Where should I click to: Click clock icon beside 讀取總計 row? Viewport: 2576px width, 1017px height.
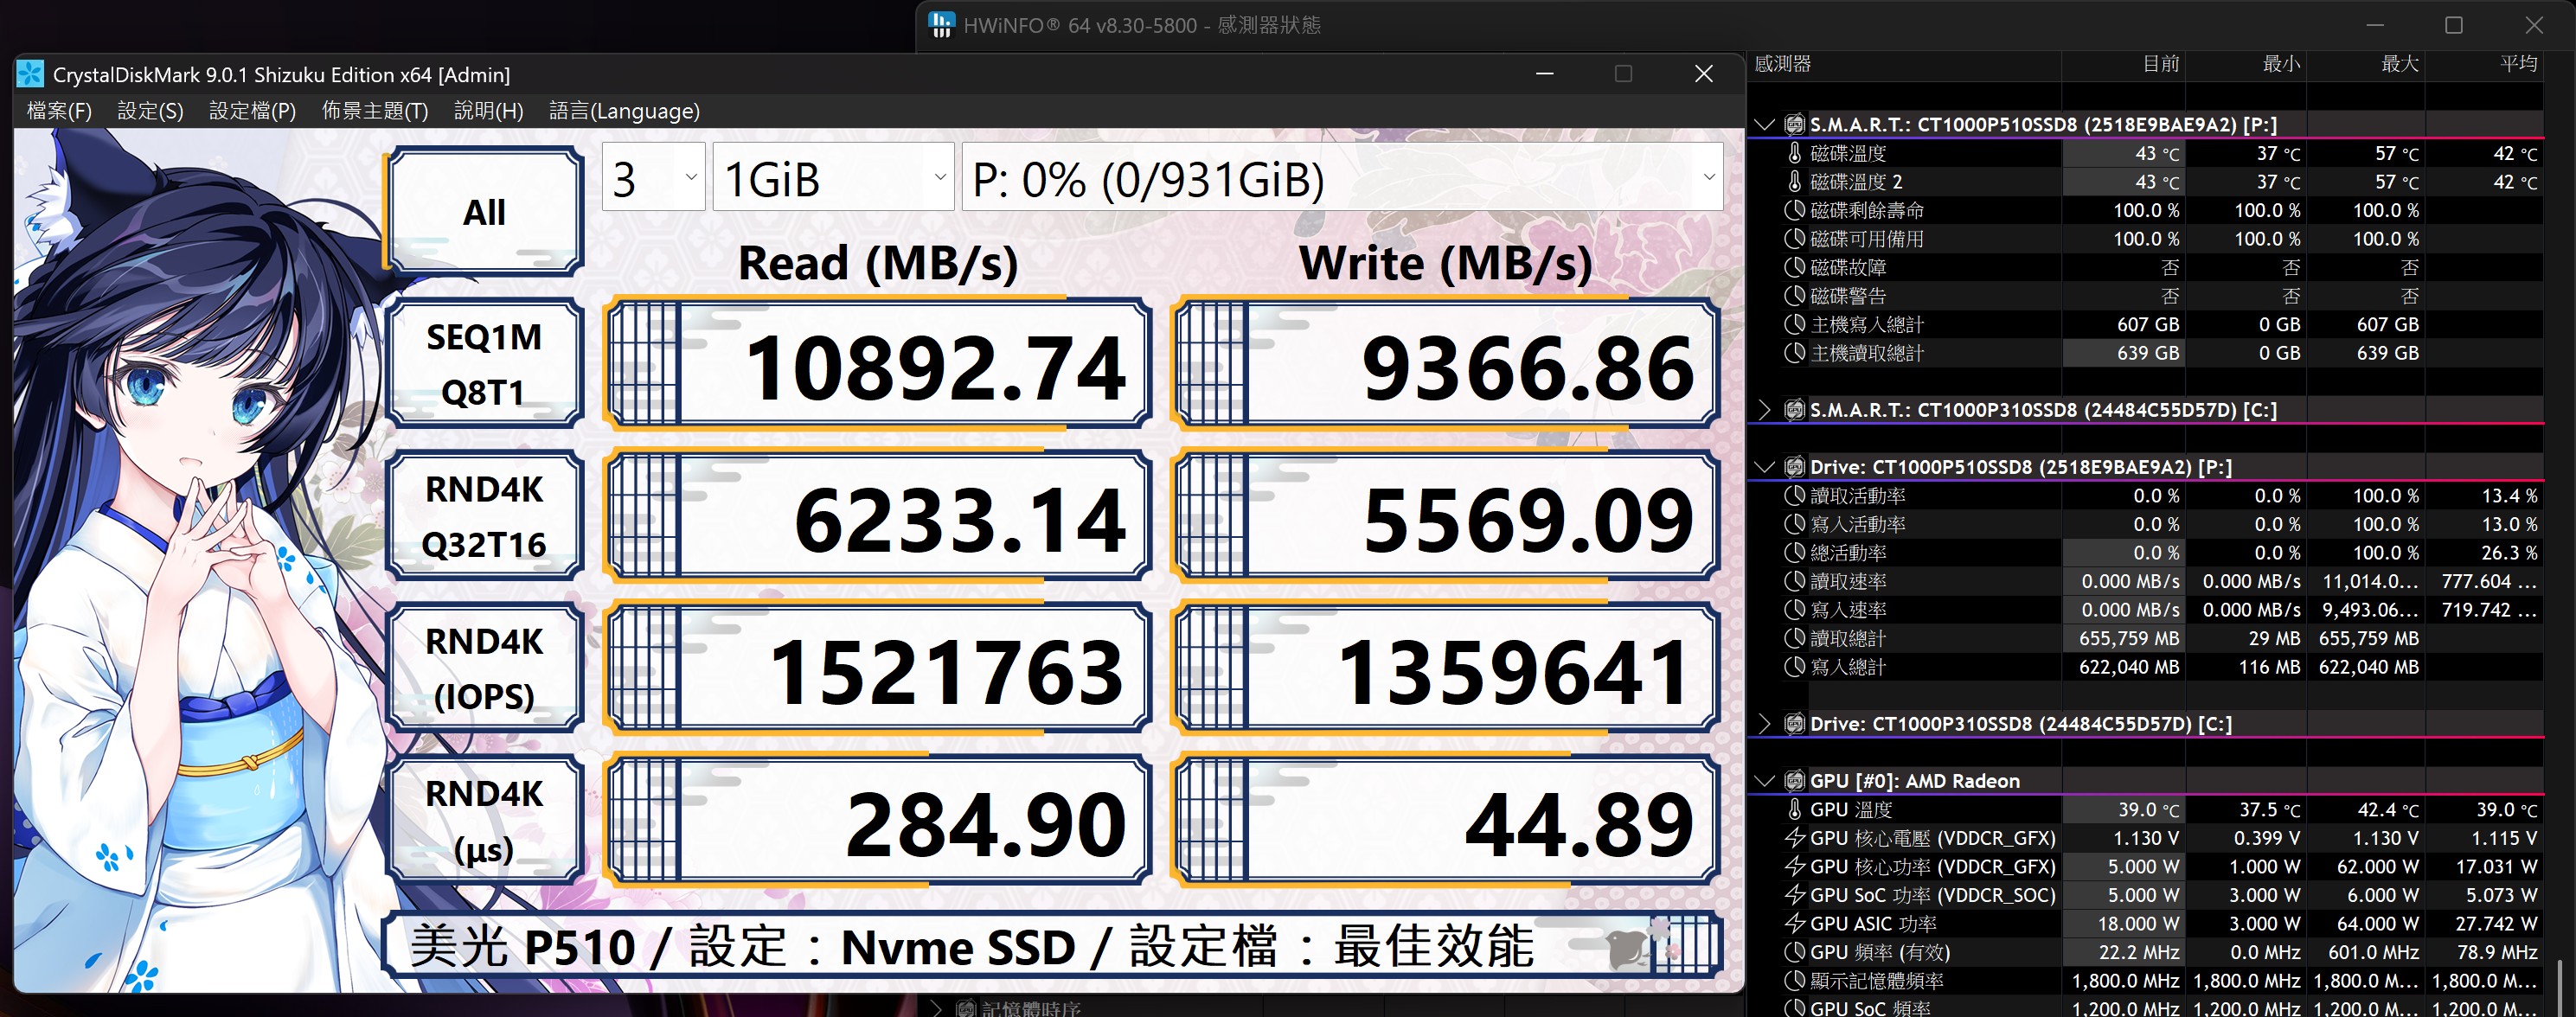click(1794, 638)
